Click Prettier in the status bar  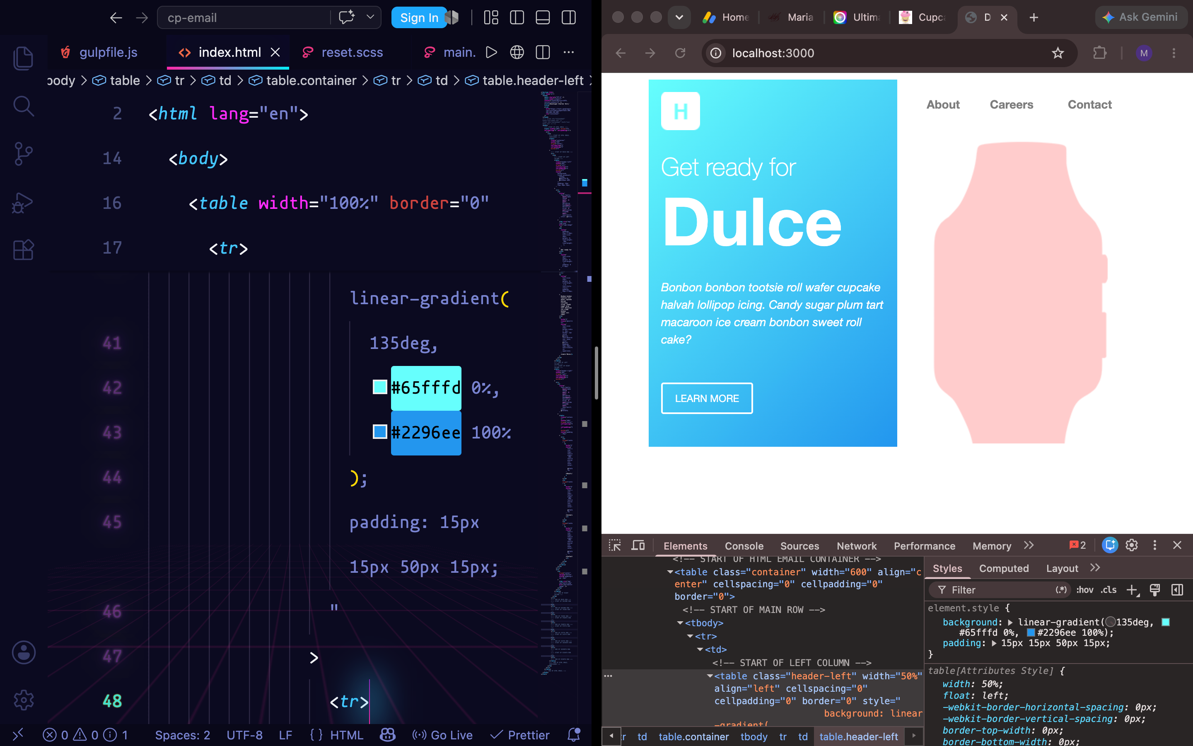click(x=519, y=735)
